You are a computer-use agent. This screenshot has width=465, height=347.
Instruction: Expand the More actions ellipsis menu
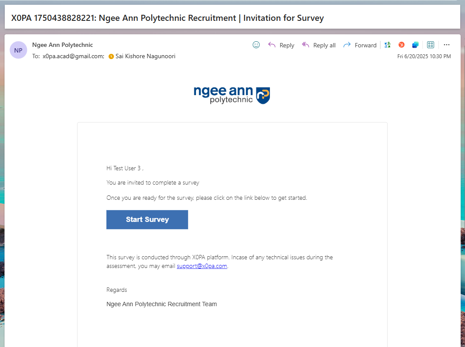447,45
